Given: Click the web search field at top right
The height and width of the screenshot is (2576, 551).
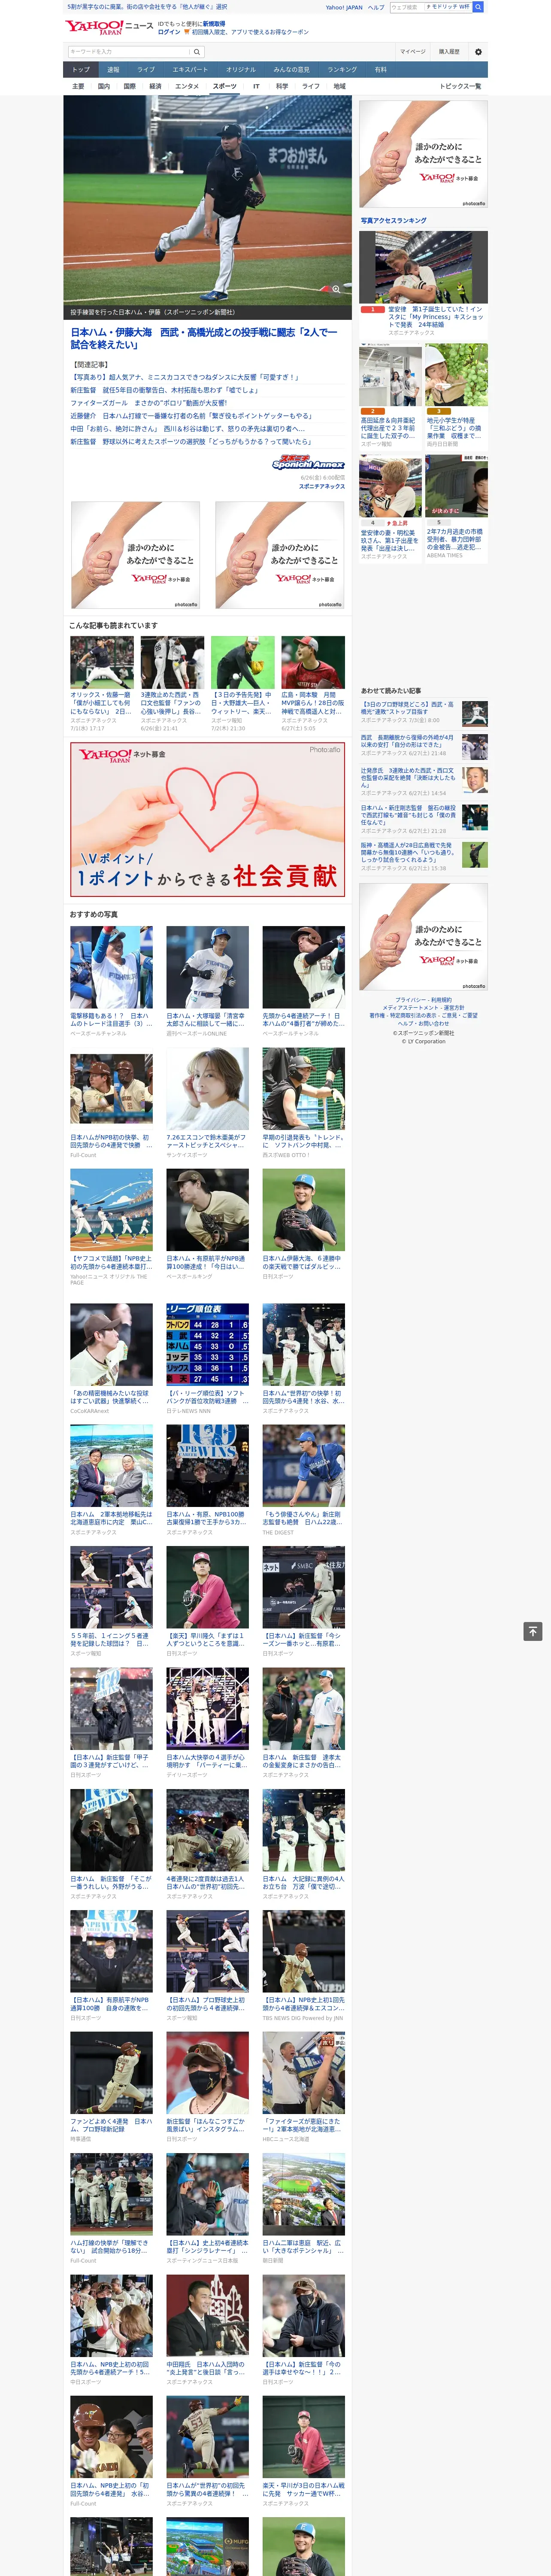Looking at the screenshot, I should (431, 7).
